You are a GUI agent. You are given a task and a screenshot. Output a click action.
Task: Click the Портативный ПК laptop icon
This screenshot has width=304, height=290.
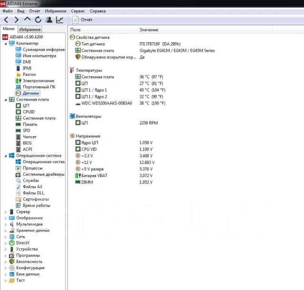[x=18, y=87]
